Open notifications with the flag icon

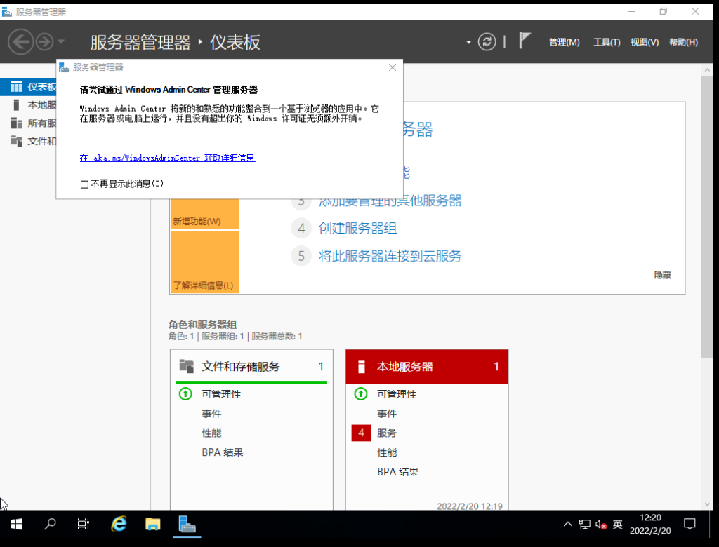[524, 41]
